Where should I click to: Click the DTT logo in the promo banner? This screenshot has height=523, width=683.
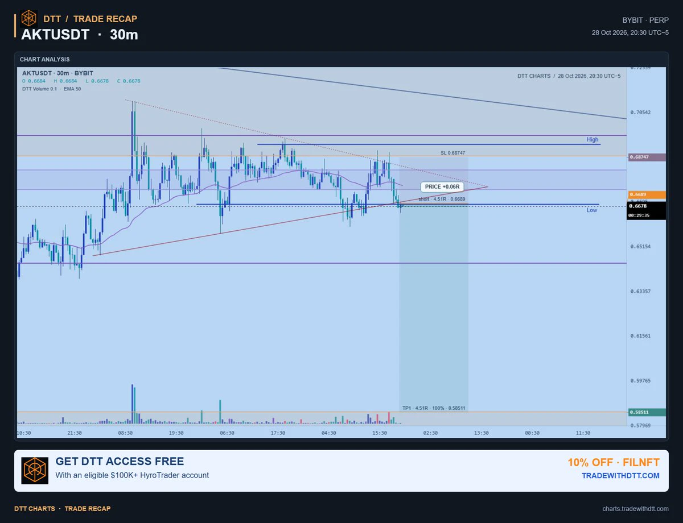point(35,471)
